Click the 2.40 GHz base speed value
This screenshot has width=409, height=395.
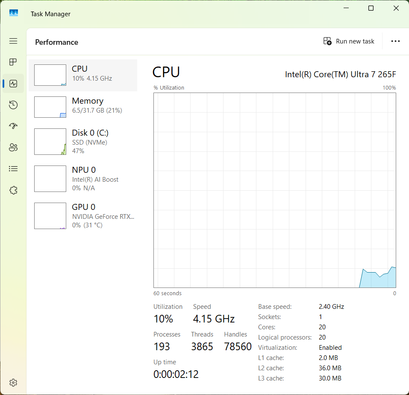[331, 307]
